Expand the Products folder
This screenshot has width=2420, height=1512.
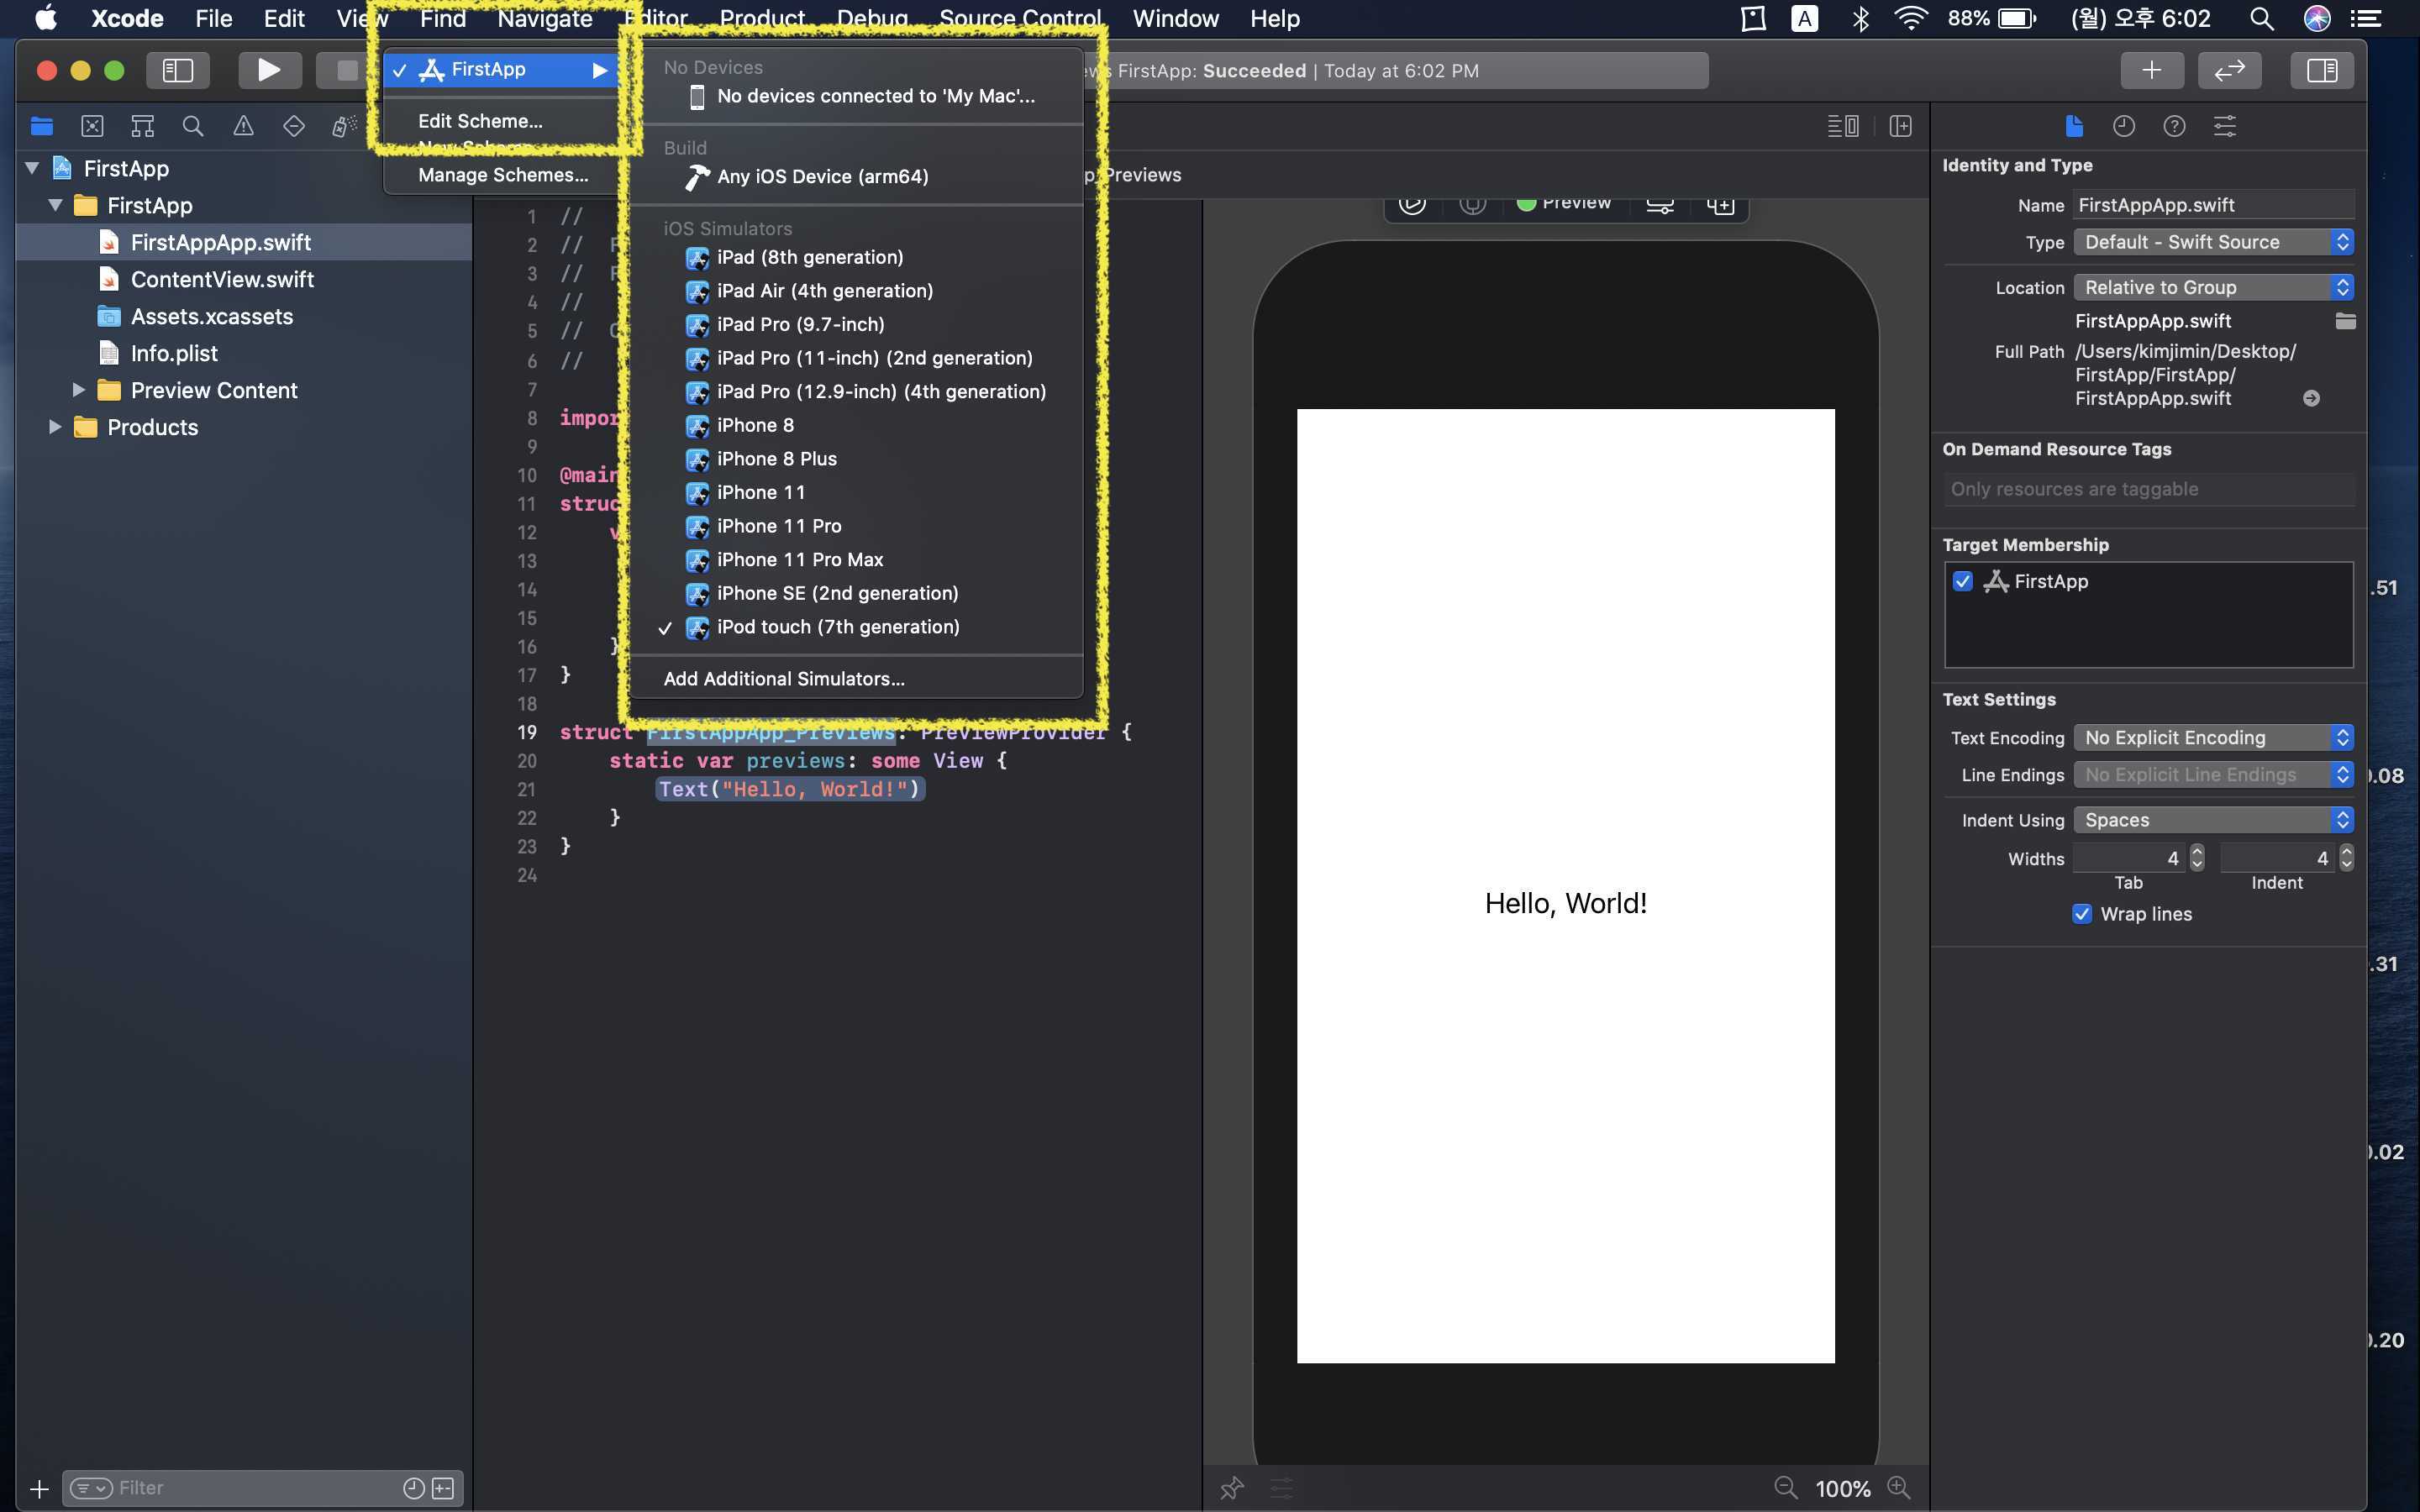pyautogui.click(x=56, y=427)
